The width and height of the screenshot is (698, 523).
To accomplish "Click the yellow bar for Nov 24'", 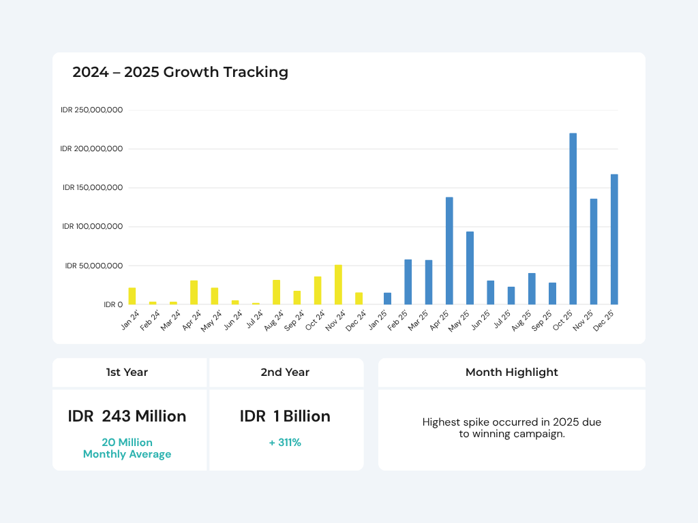I will coord(338,285).
